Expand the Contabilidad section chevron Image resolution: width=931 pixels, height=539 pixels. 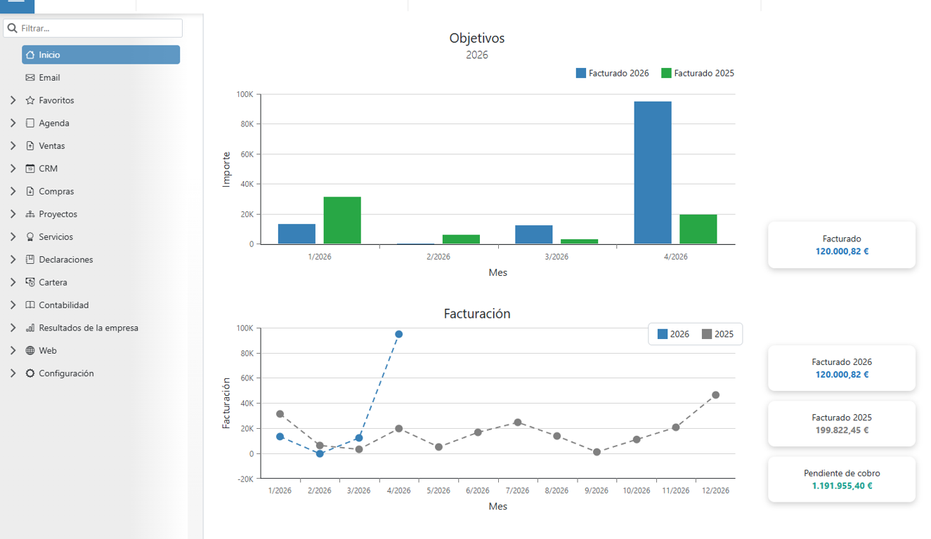coord(13,305)
